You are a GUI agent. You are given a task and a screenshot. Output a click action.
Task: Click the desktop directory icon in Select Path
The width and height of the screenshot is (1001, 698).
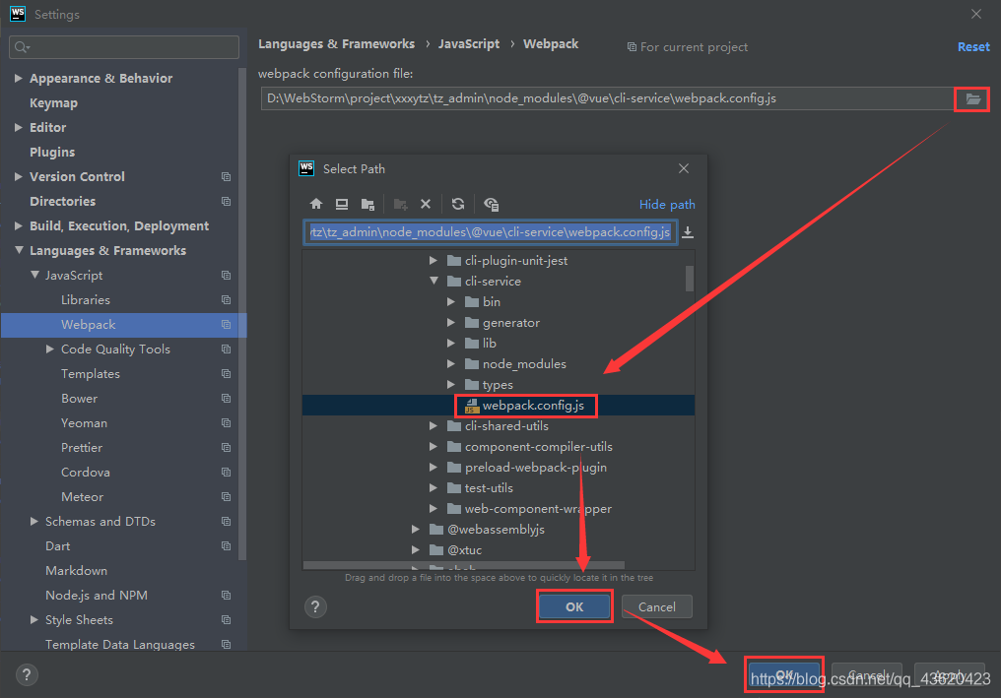[342, 204]
